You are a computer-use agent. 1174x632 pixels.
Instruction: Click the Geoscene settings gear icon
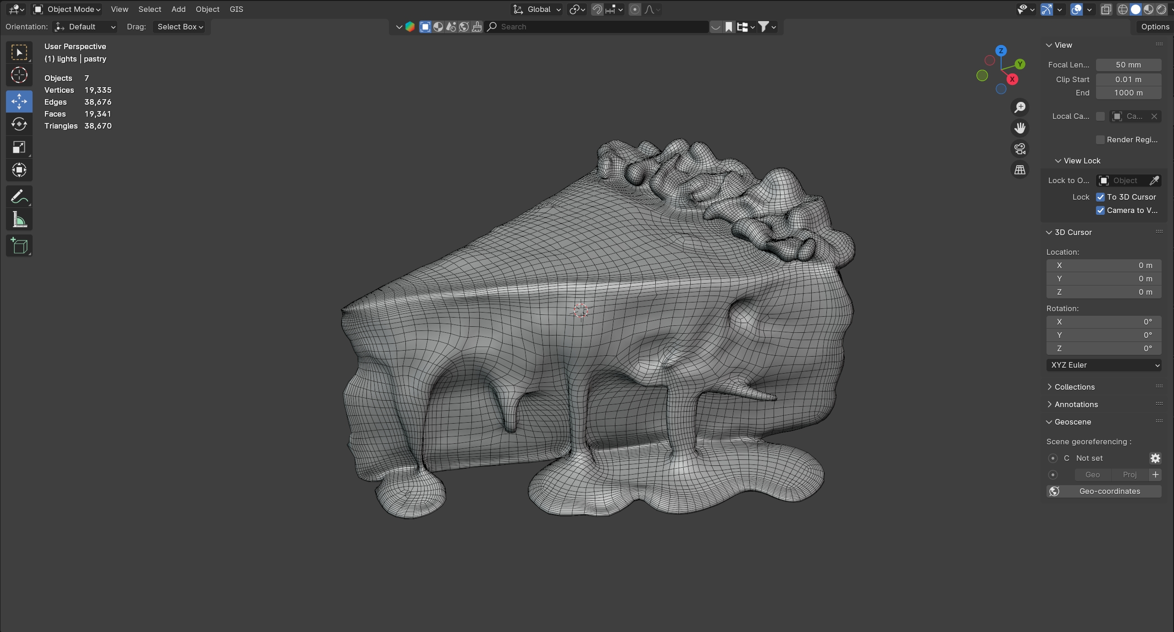[1155, 458]
